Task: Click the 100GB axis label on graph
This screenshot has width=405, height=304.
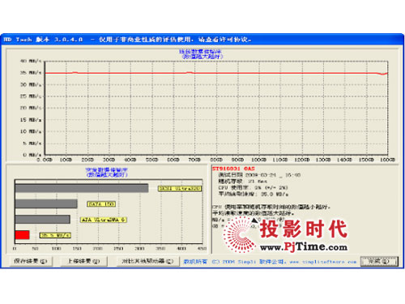Action: pyautogui.click(x=259, y=160)
